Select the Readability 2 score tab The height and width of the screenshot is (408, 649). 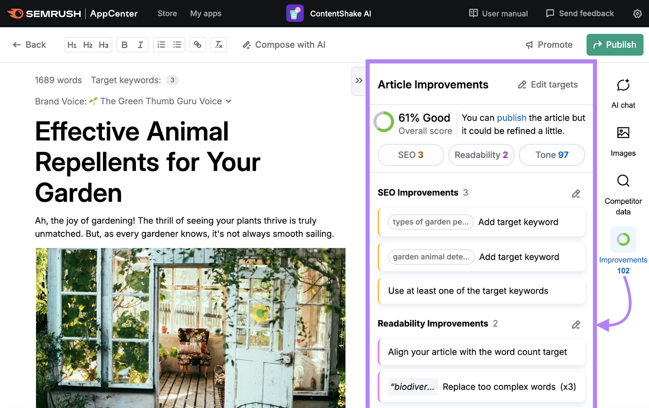481,155
